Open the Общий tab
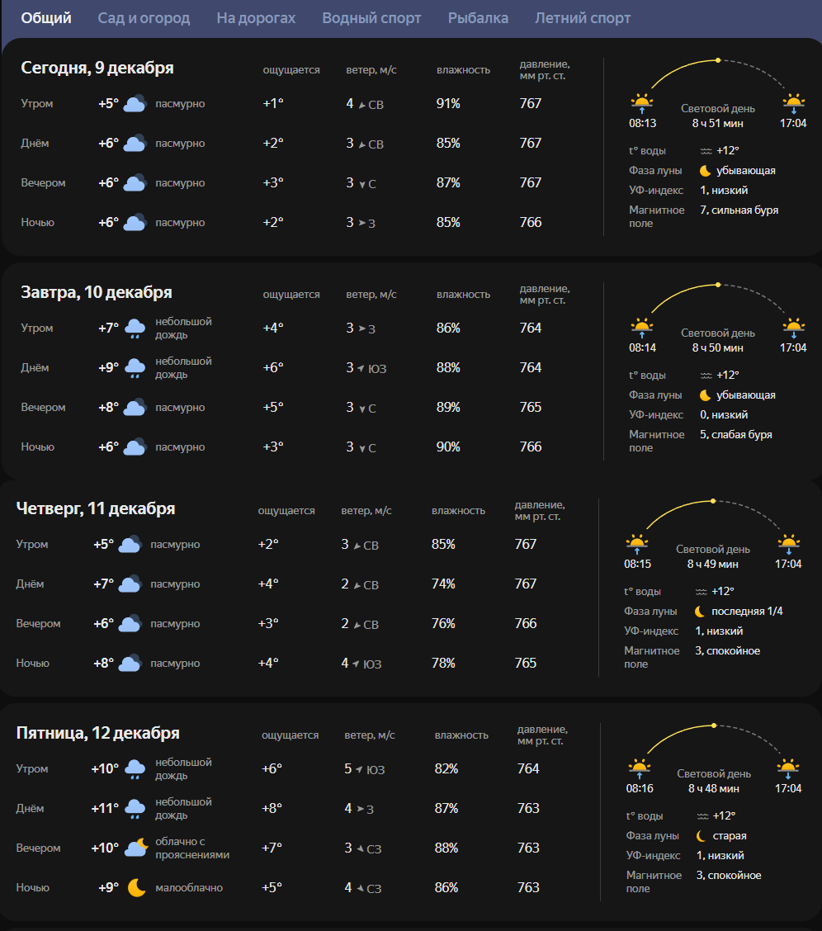Viewport: 822px width, 931px height. point(46,18)
